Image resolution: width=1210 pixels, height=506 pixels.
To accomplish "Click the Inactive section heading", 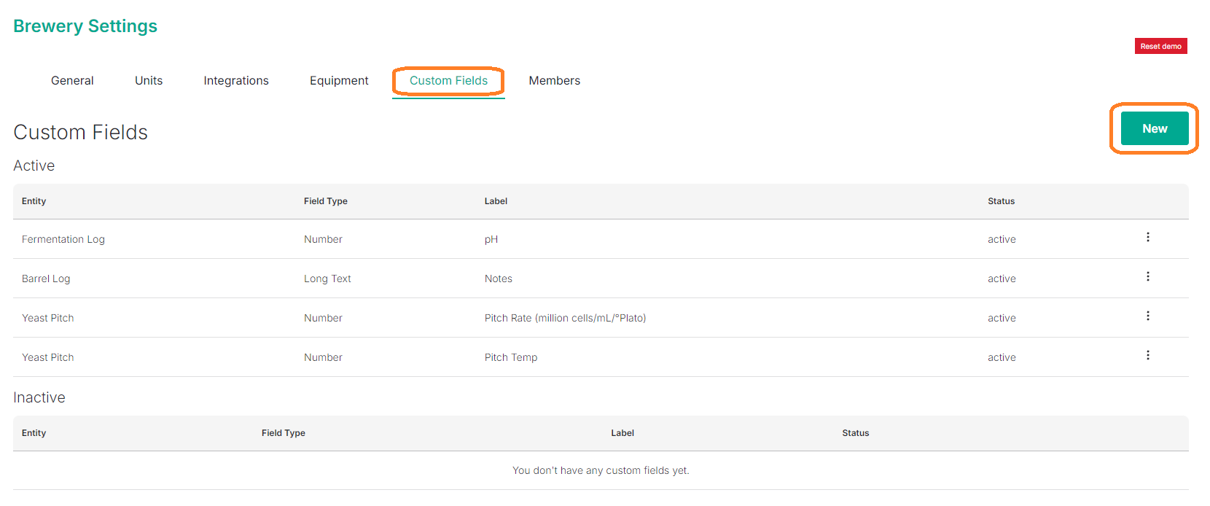I will pyautogui.click(x=39, y=397).
